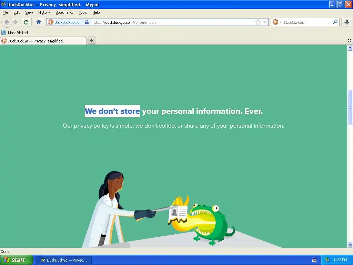The width and height of the screenshot is (353, 265).
Task: Click the Mypal raccoon icon in title bar
Action: (x=3, y=4)
